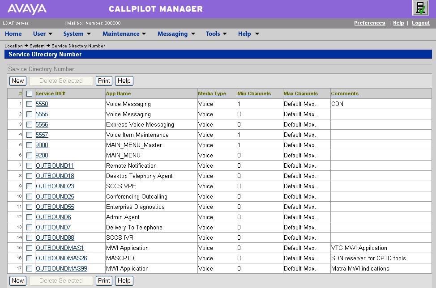This screenshot has height=288, width=436.
Task: Open the OUTBOUNDMAS26 service DN
Action: pos(61,258)
